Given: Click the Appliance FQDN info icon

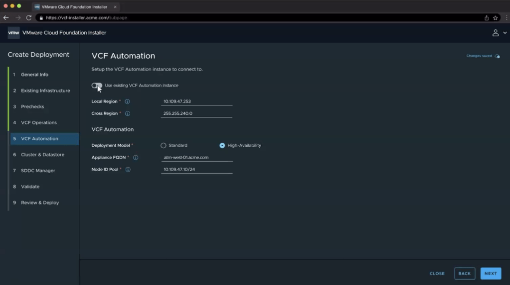Looking at the screenshot, I should pyautogui.click(x=136, y=158).
